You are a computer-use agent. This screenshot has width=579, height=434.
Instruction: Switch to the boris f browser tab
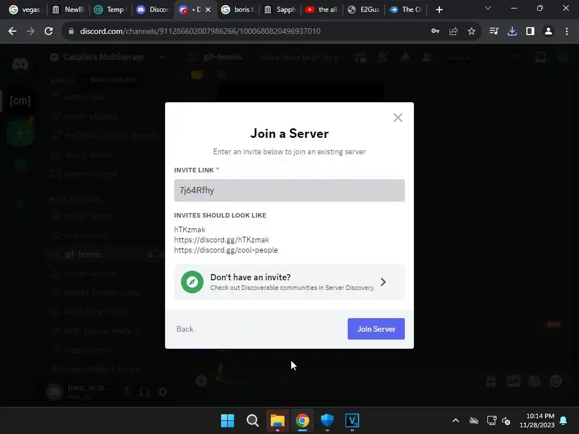point(237,10)
